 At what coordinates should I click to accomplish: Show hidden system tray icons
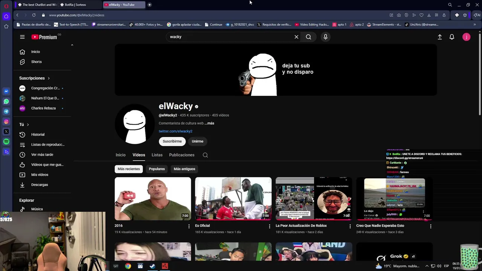(x=427, y=266)
